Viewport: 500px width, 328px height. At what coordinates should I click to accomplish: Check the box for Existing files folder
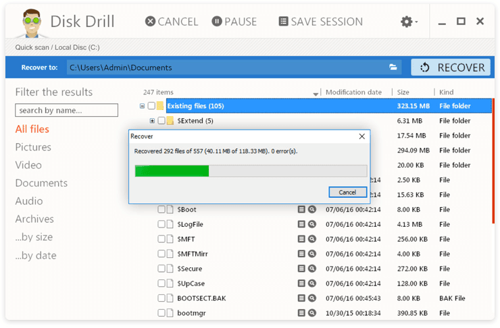coord(151,106)
